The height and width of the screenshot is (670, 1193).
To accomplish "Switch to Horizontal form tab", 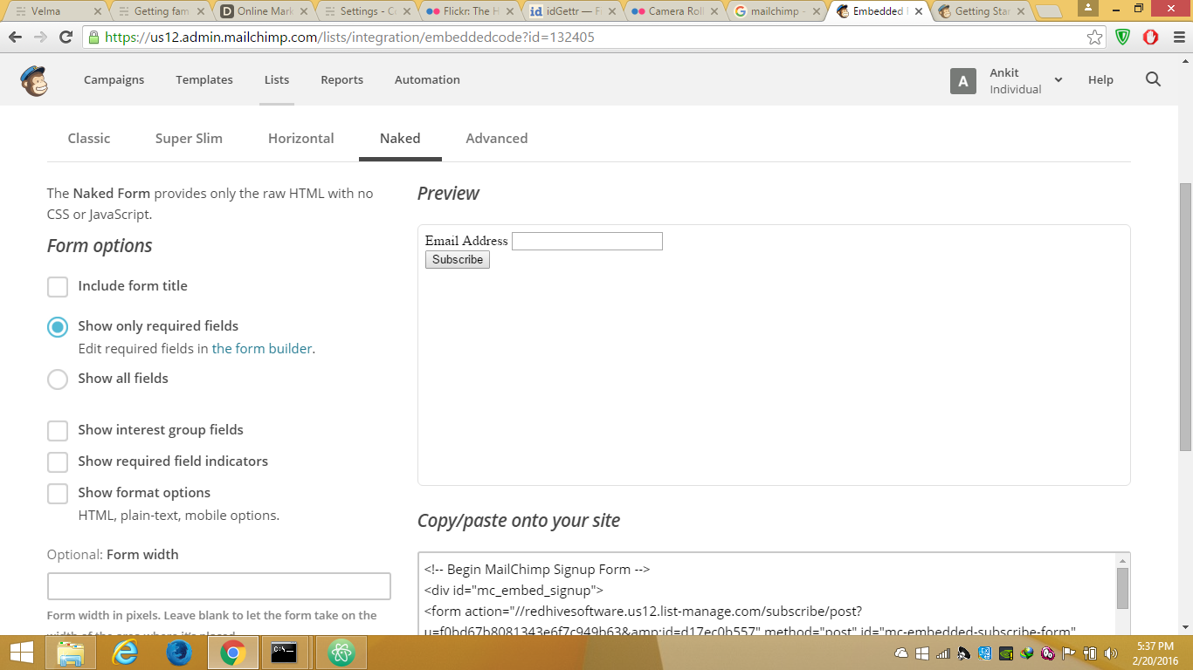I will pos(301,138).
